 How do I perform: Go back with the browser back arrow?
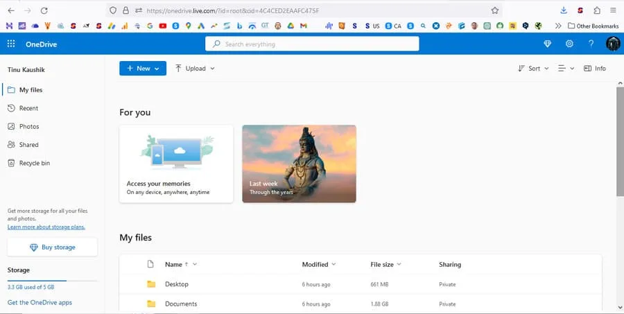coord(10,11)
